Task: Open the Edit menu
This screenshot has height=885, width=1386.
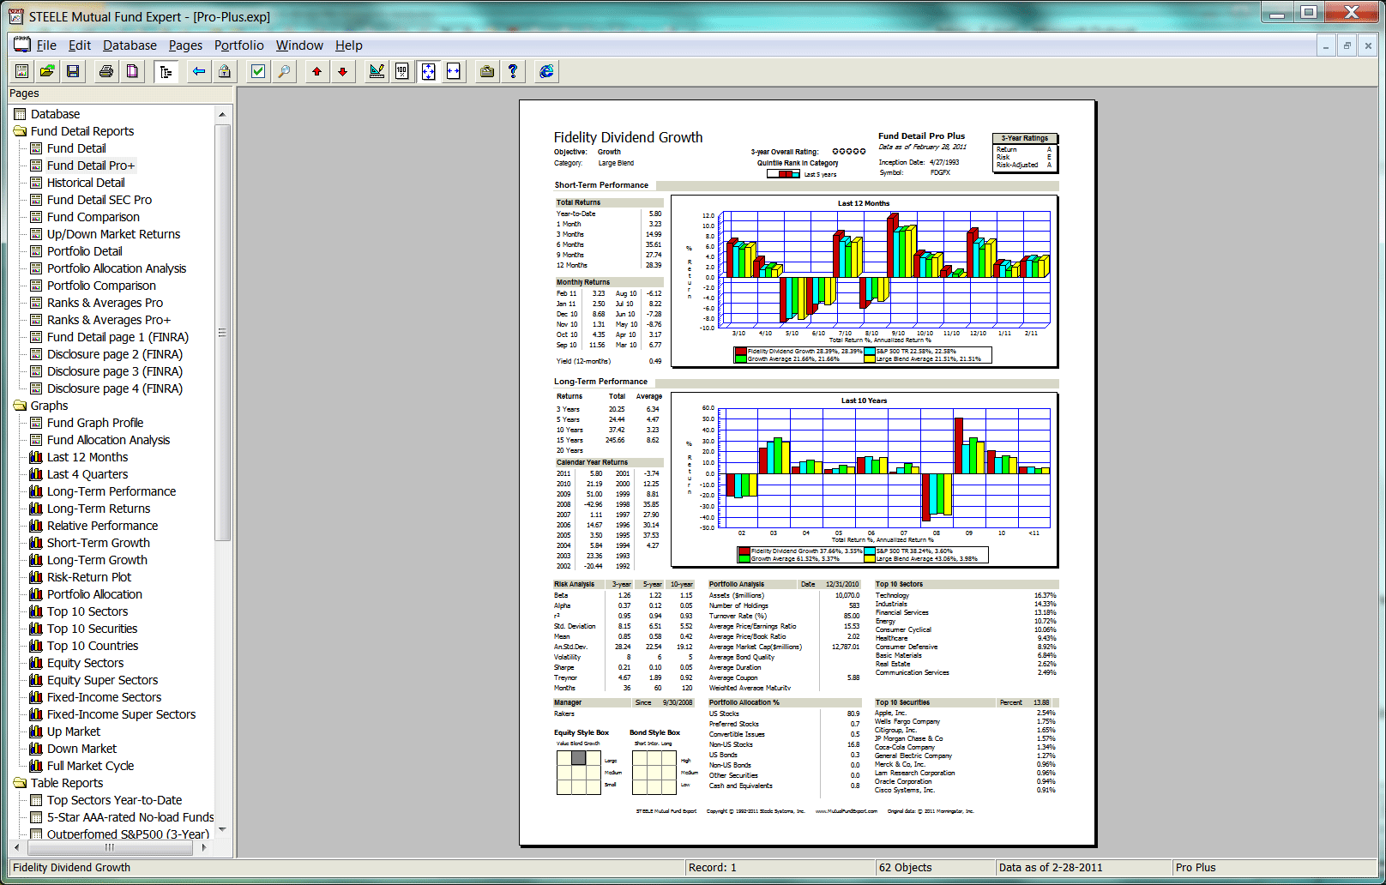Action: (x=80, y=45)
